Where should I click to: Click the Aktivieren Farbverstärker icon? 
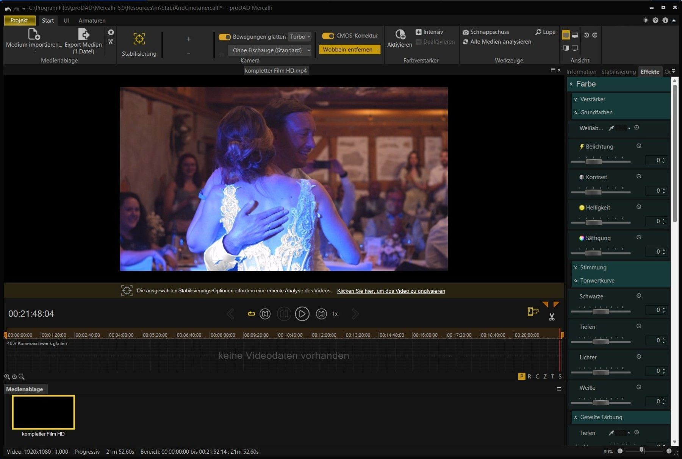coord(400,35)
